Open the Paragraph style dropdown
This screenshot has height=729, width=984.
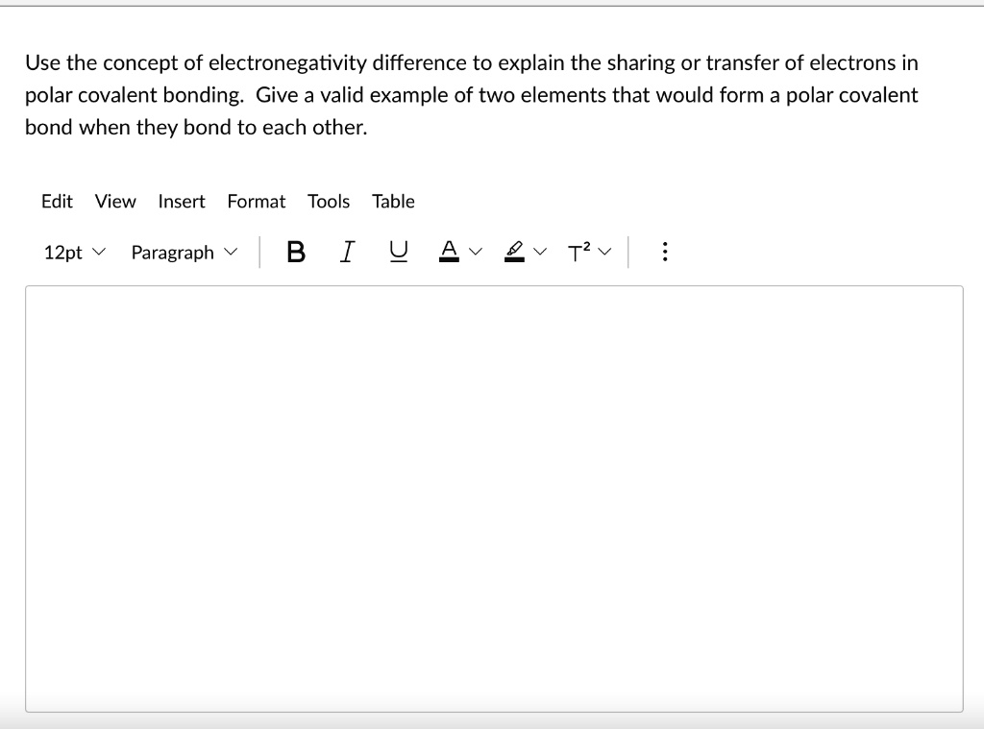point(184,252)
